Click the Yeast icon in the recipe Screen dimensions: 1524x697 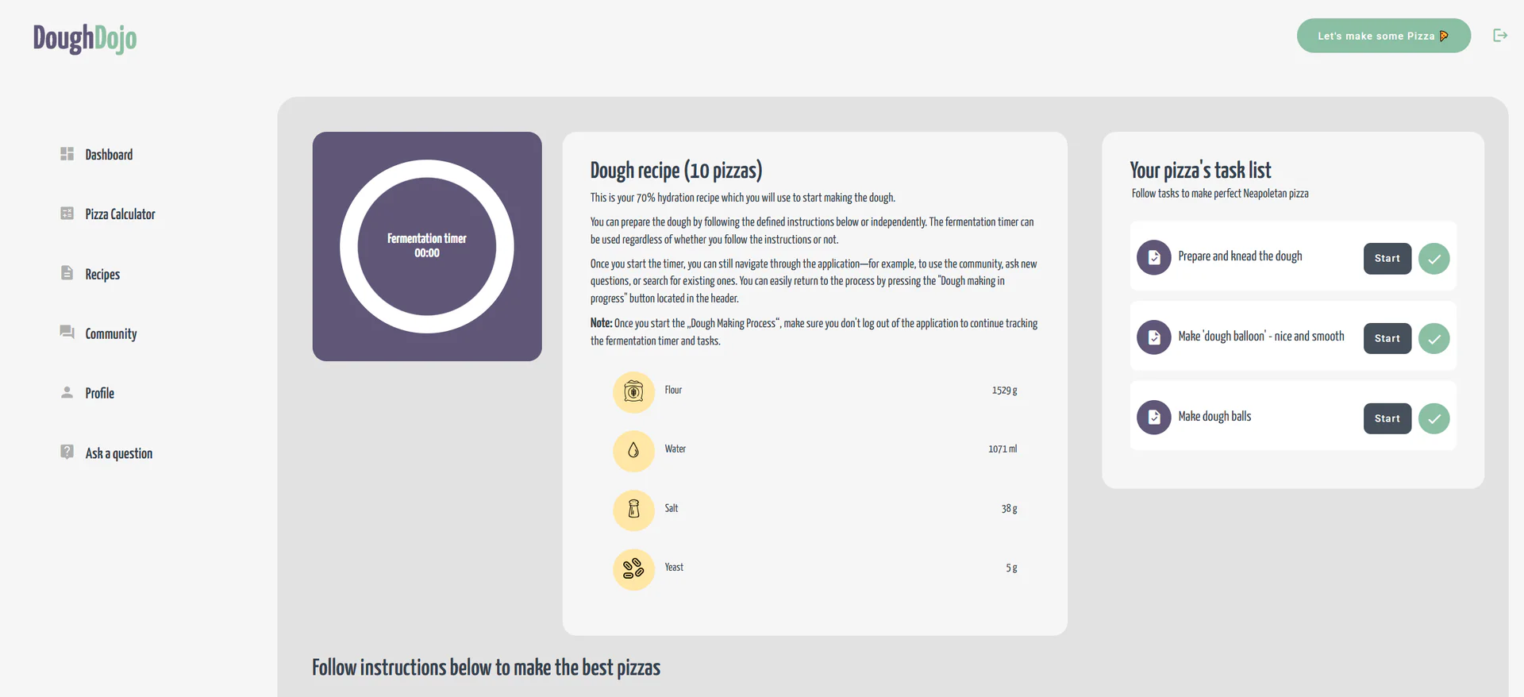tap(633, 569)
